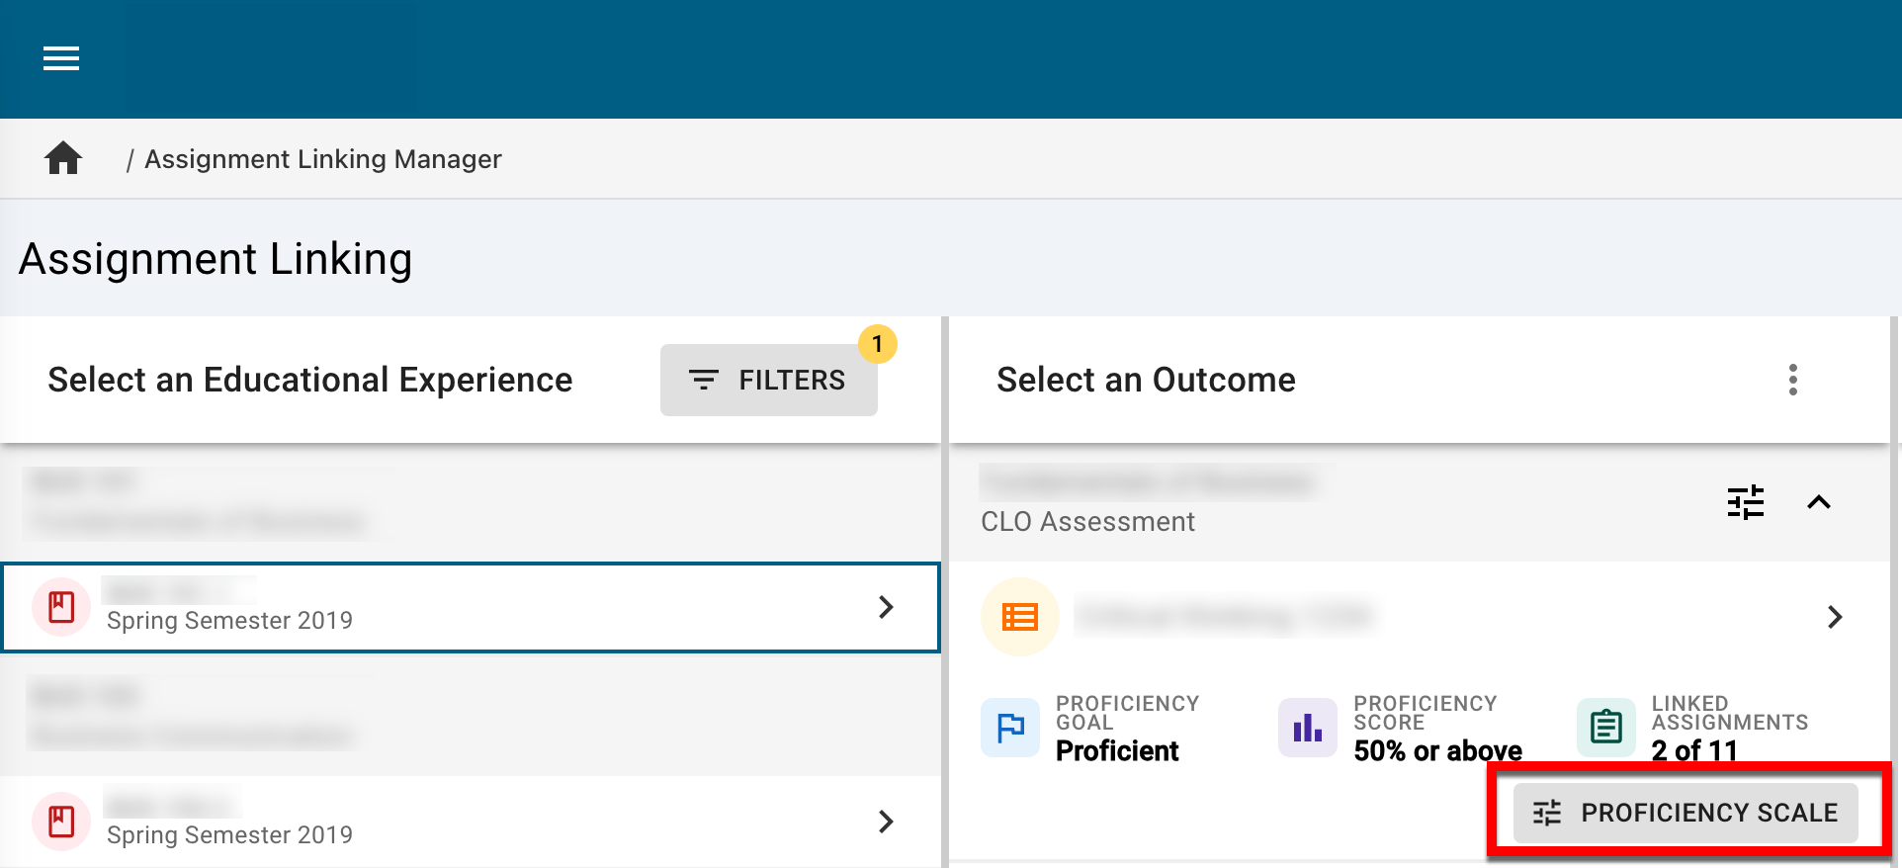
Task: Open the selected Spring Semester 2019 chevron
Action: [886, 607]
